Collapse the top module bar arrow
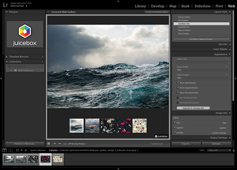The image size is (237, 170). (x=118, y=1)
